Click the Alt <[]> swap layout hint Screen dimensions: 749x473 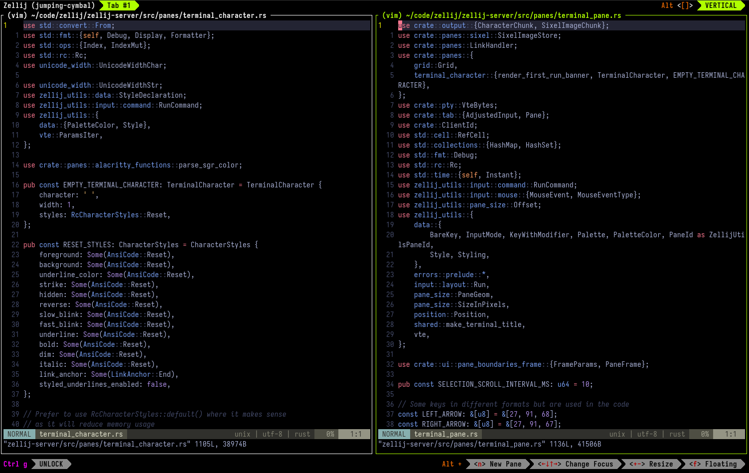click(677, 5)
